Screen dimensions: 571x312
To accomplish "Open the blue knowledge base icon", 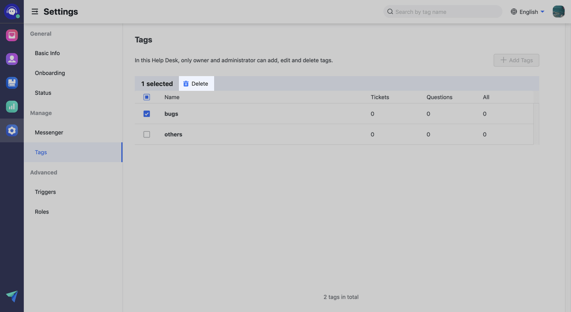I will coord(12,83).
